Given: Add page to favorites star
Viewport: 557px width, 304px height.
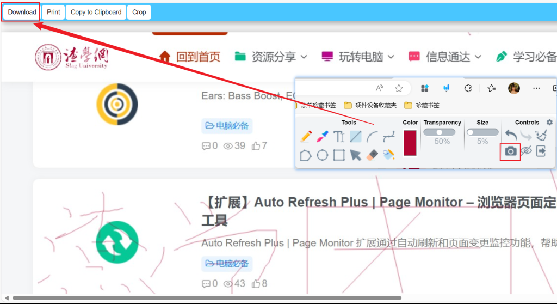Looking at the screenshot, I should (399, 88).
